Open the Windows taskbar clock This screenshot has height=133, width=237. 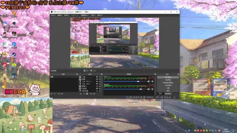226,130
